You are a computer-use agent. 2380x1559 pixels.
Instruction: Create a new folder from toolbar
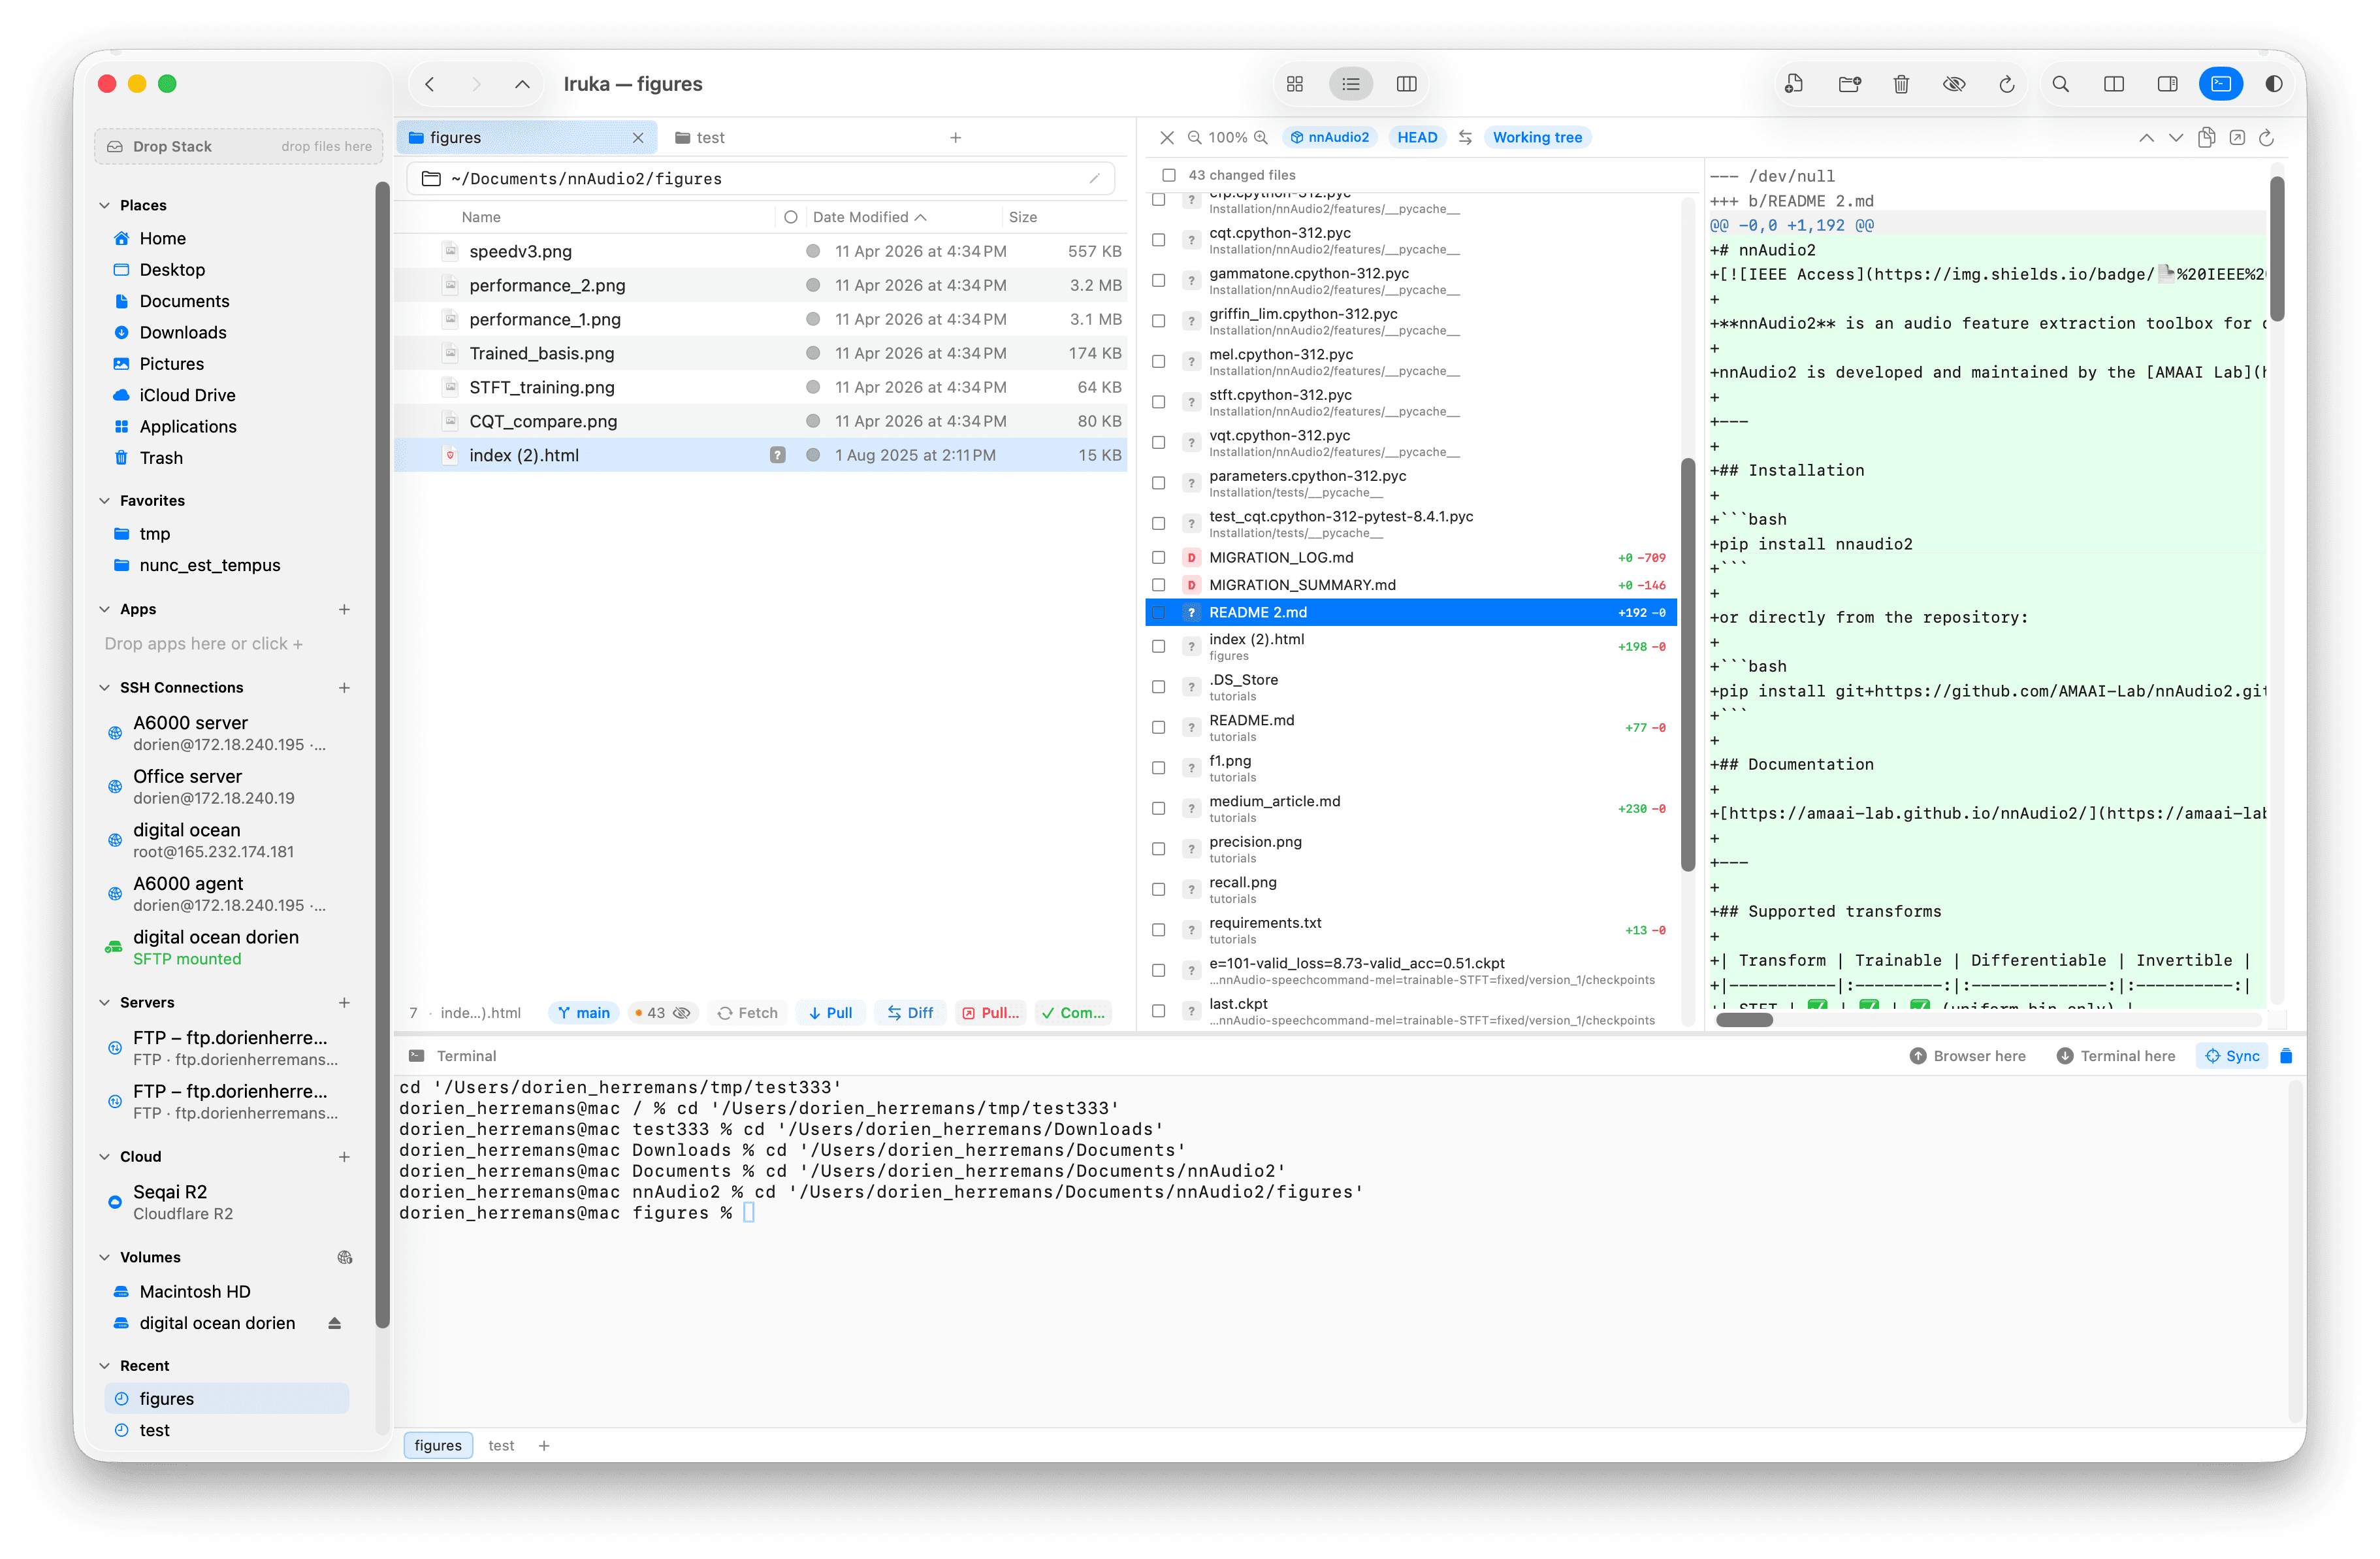[1849, 84]
